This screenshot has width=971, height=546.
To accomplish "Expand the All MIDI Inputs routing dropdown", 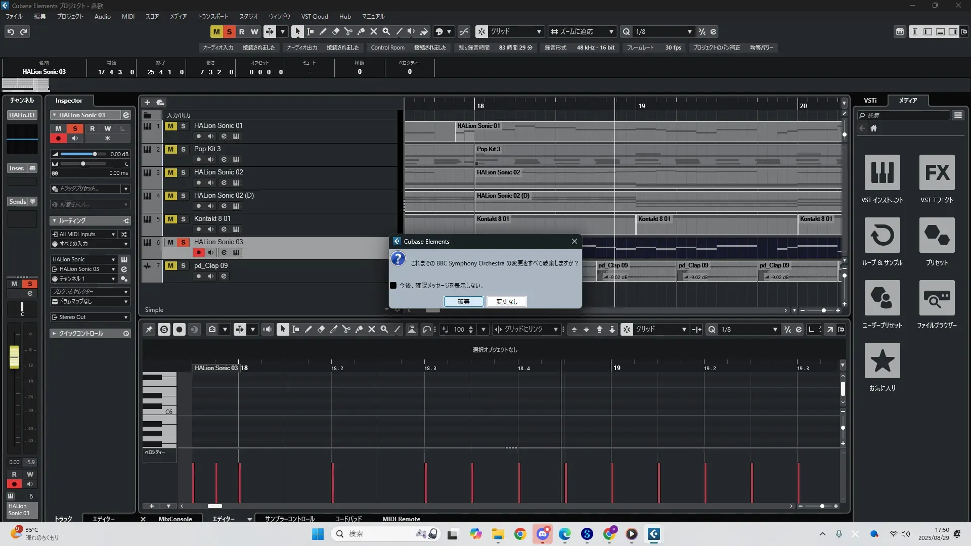I will 113,234.
